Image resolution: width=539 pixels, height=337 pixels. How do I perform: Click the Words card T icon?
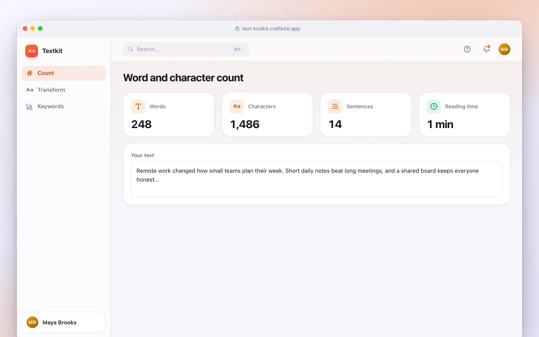pos(138,107)
